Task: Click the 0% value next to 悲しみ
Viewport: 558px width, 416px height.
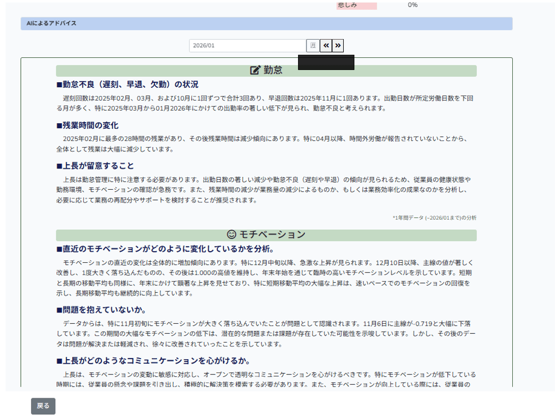Action: click(413, 5)
